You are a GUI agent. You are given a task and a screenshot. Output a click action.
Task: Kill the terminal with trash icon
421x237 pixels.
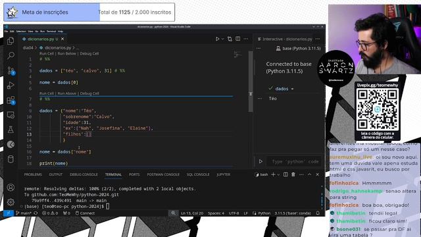click(x=293, y=174)
